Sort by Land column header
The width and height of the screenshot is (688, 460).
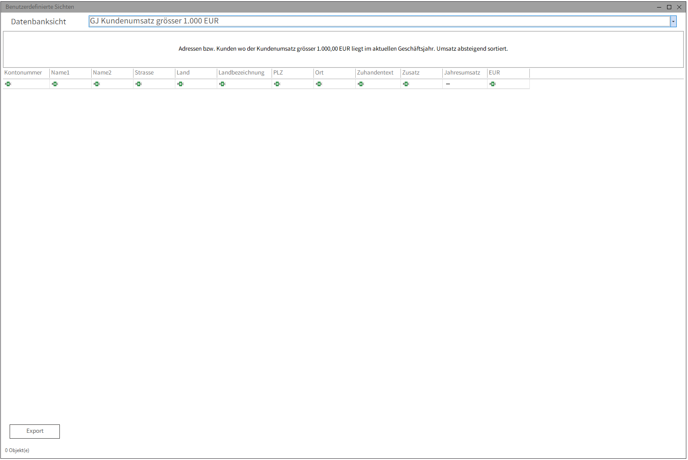click(196, 73)
